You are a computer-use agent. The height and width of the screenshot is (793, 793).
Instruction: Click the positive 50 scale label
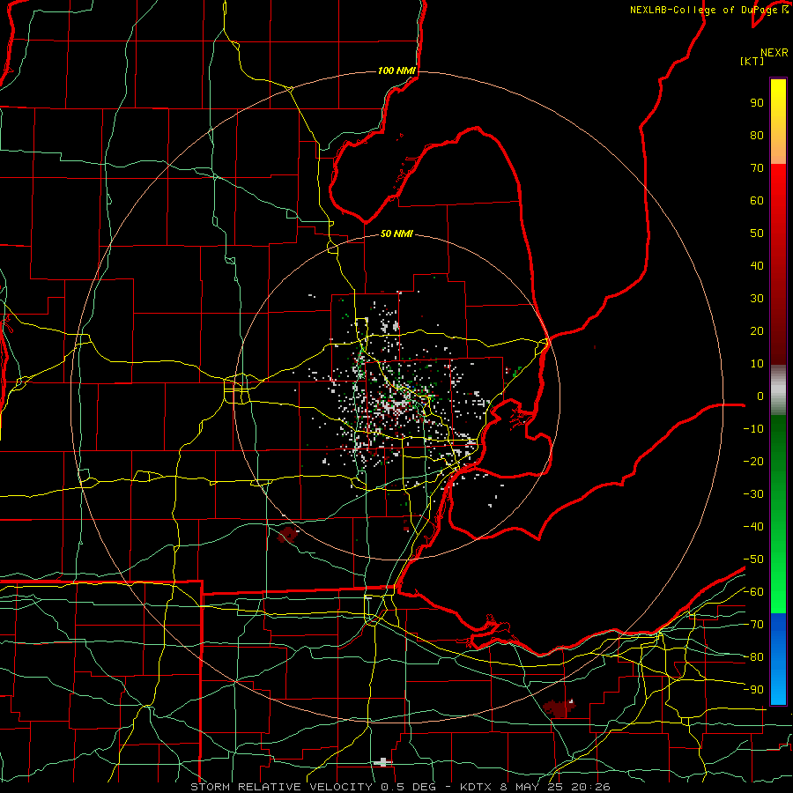pos(757,233)
